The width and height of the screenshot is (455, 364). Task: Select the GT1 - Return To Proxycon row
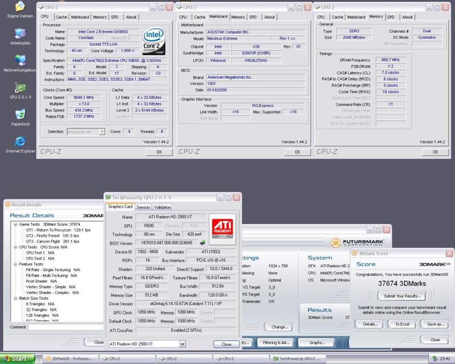point(58,230)
